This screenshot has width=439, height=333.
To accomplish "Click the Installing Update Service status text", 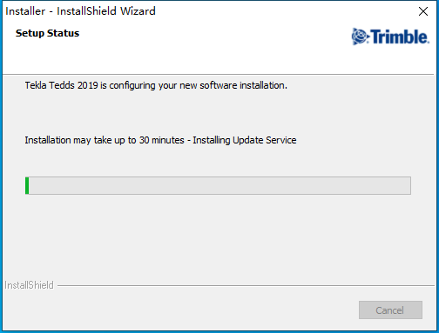I will (x=245, y=140).
